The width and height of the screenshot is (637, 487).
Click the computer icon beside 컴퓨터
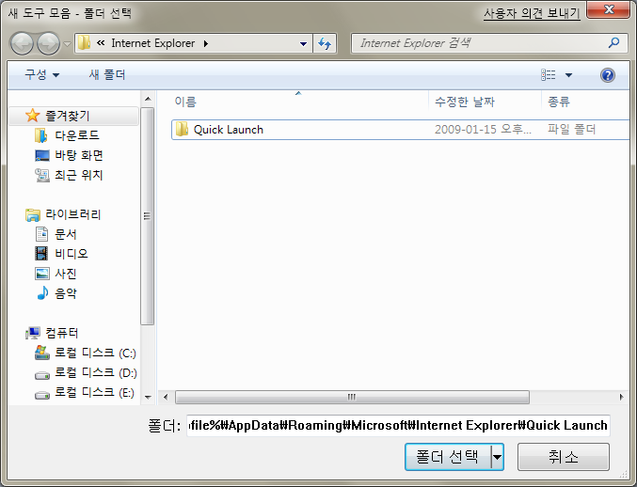[33, 333]
